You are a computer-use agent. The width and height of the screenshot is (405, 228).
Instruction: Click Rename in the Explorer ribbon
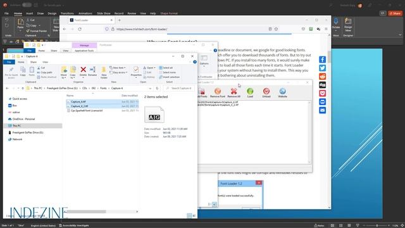tap(92, 72)
